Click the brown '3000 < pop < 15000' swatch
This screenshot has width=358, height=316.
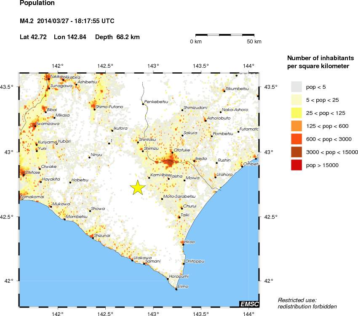pyautogui.click(x=297, y=152)
